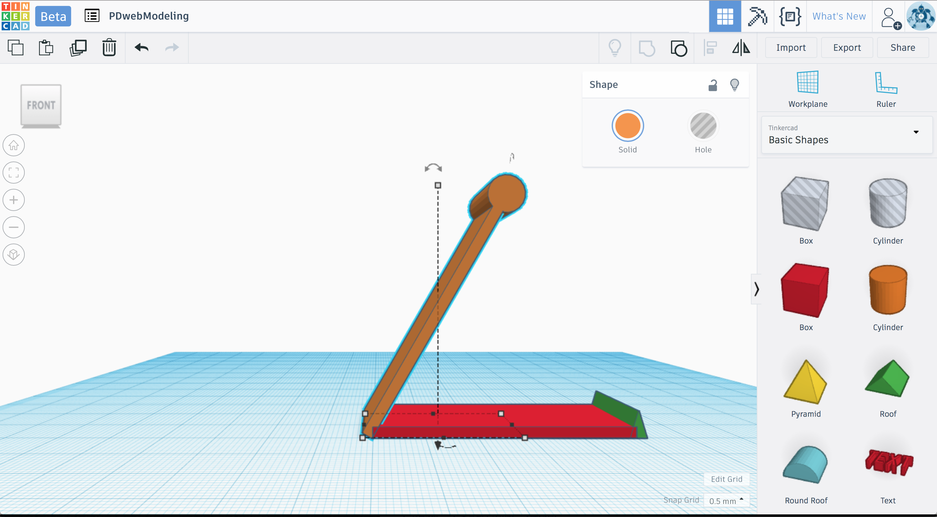Open What's New tab
This screenshot has height=517, width=937.
pyautogui.click(x=839, y=16)
